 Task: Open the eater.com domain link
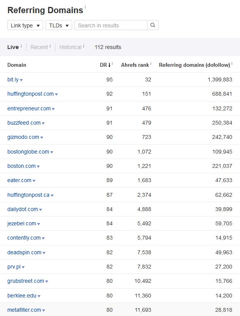click(x=19, y=180)
